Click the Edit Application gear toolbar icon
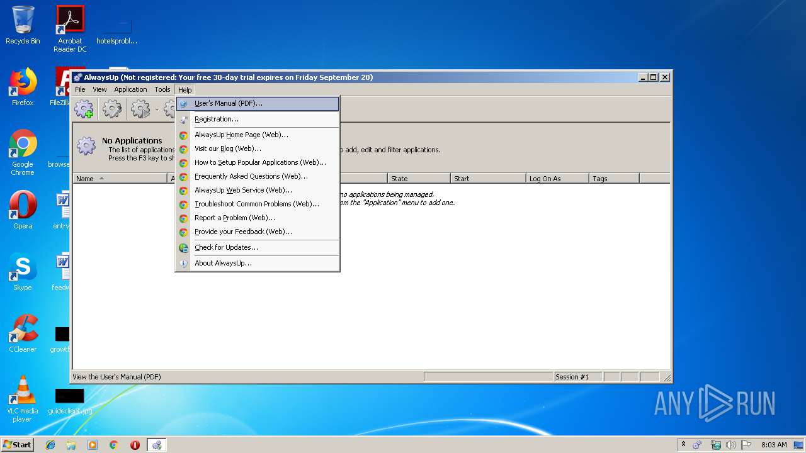The height and width of the screenshot is (453, 806). point(111,109)
